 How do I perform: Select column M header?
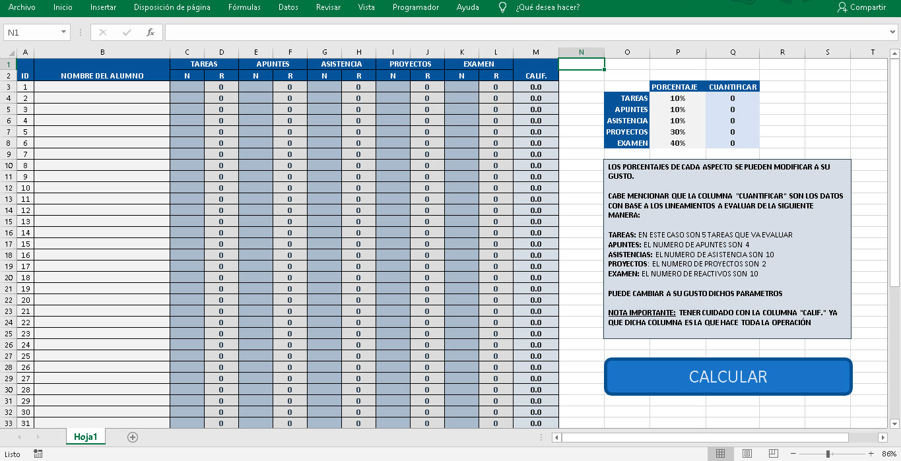[x=536, y=52]
